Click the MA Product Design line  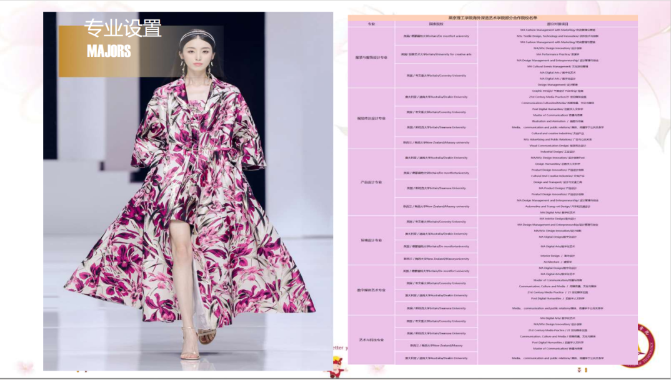coord(557,188)
